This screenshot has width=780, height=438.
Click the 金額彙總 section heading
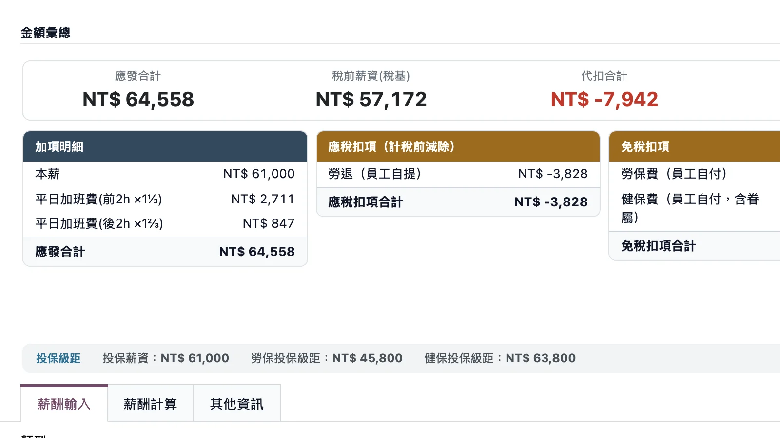pos(45,33)
